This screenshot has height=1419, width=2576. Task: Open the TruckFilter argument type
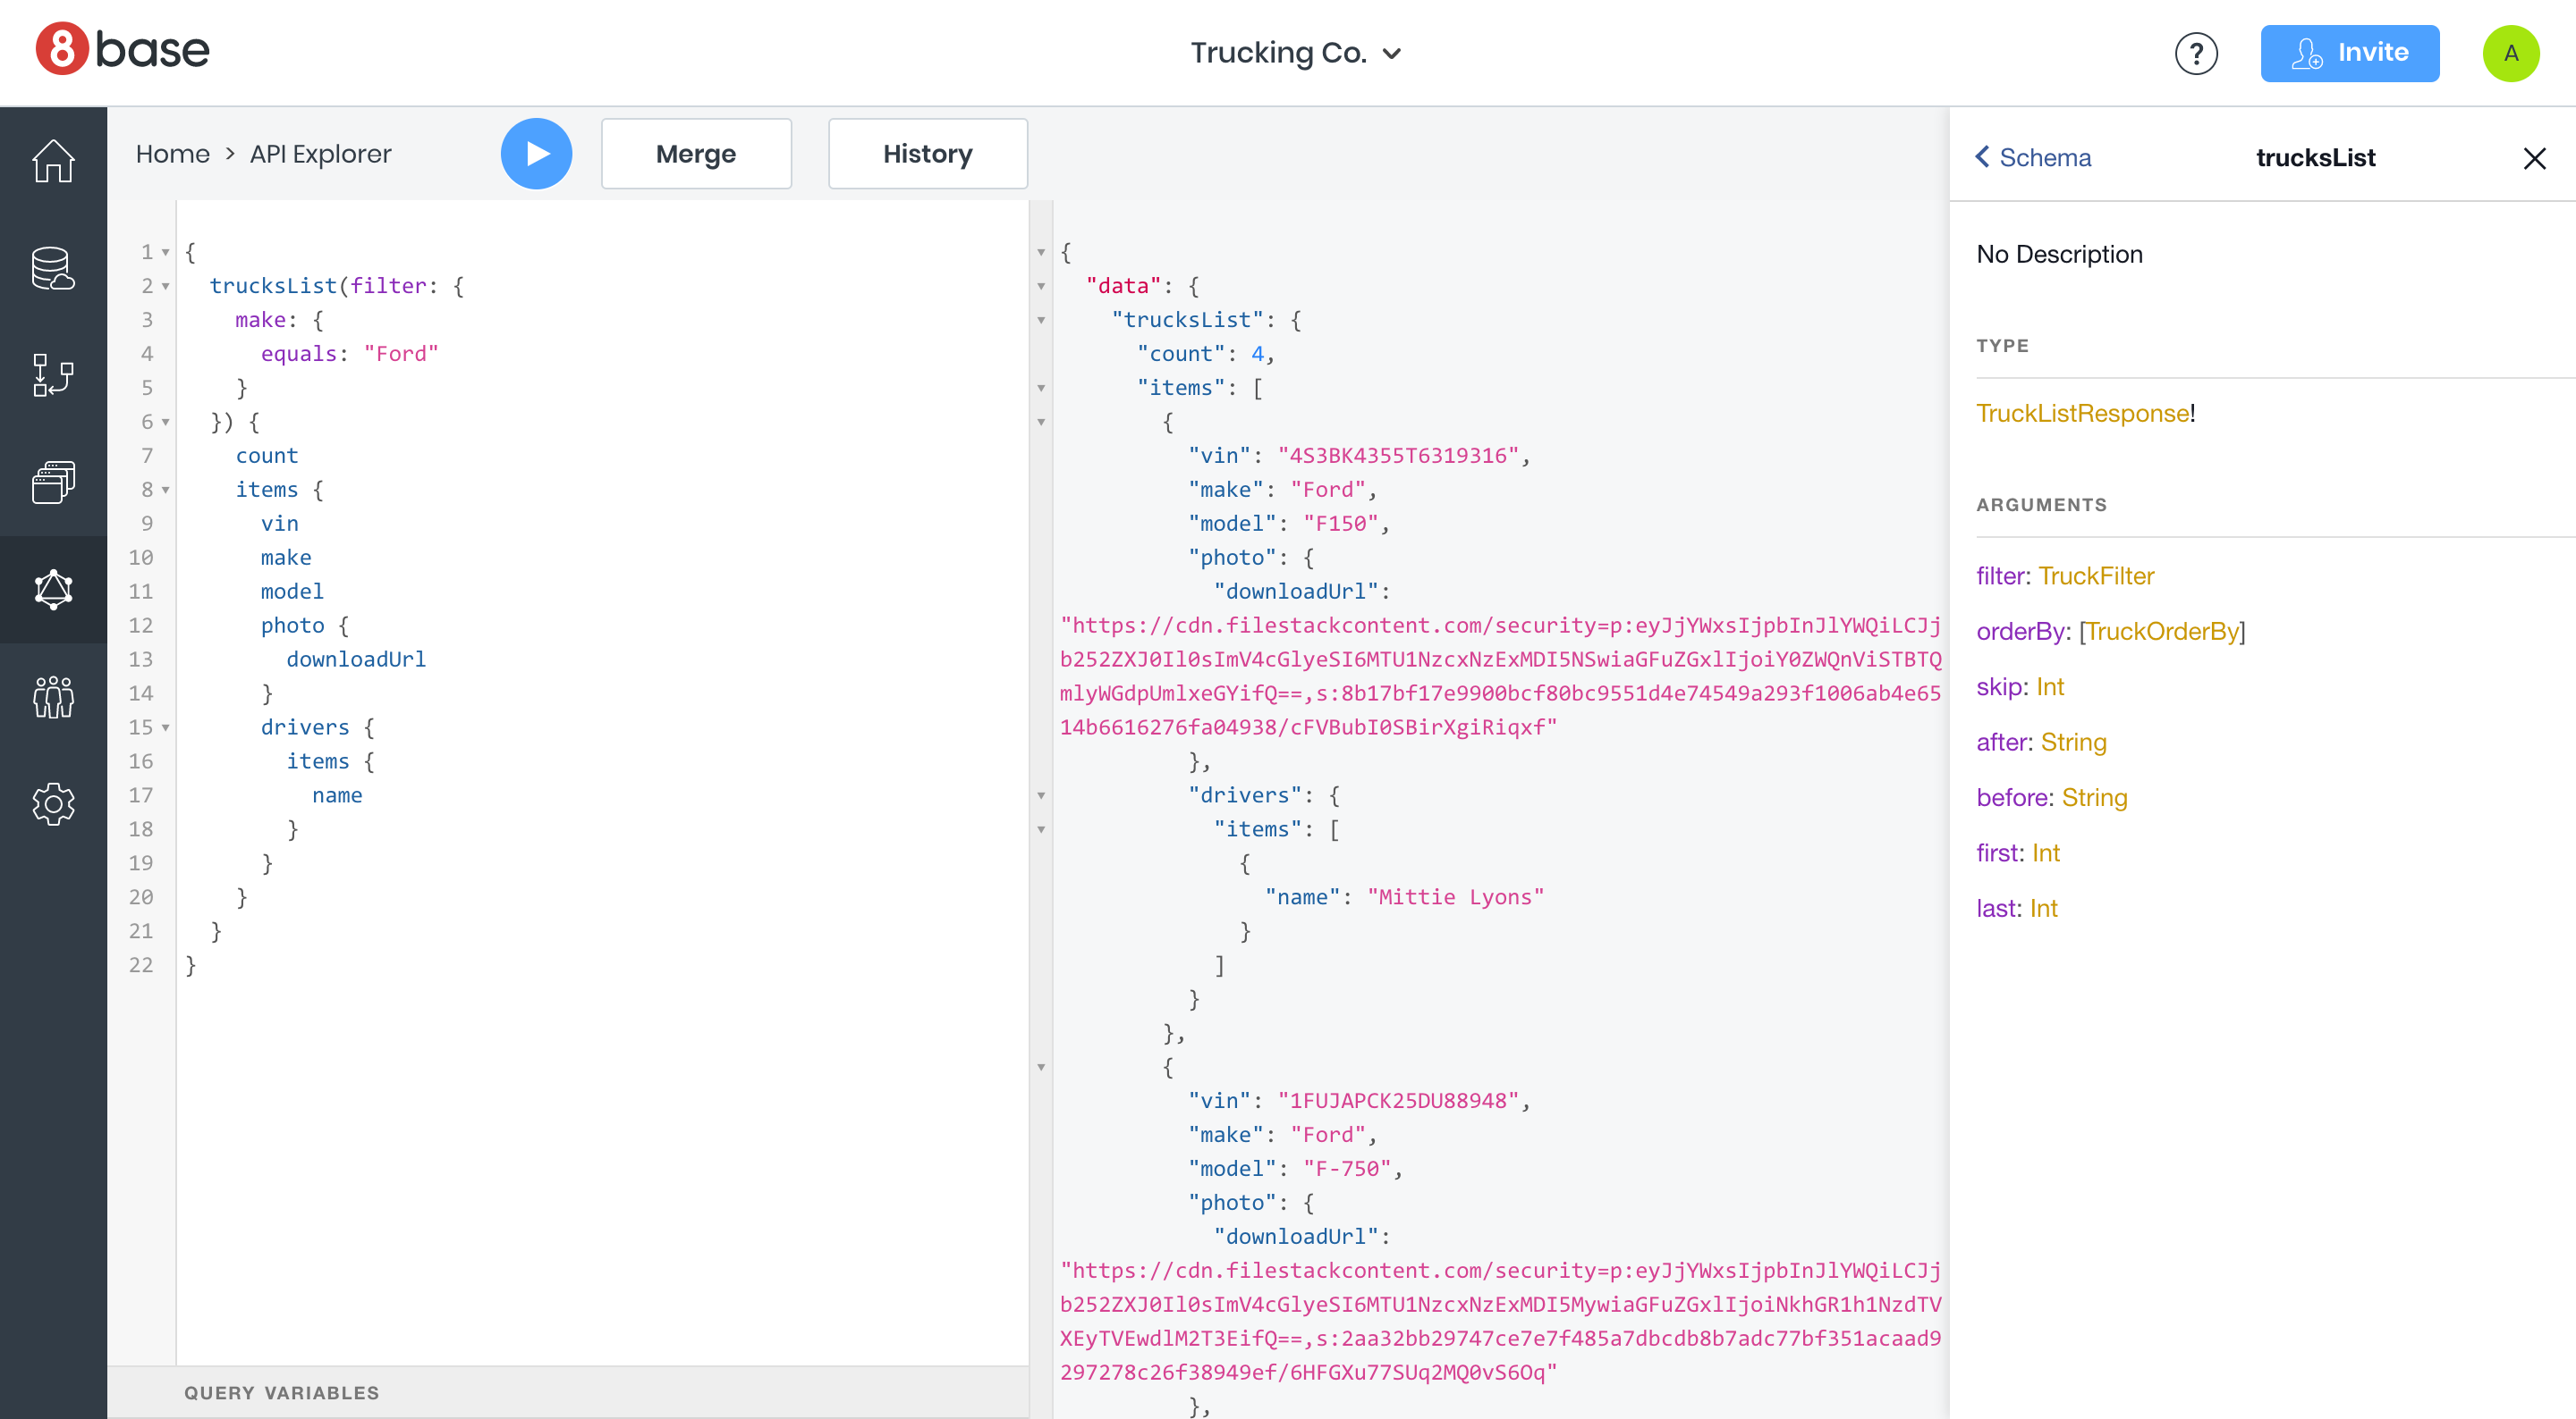2095,576
